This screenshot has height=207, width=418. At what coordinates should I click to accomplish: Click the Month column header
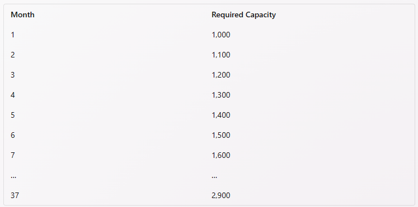(x=22, y=15)
